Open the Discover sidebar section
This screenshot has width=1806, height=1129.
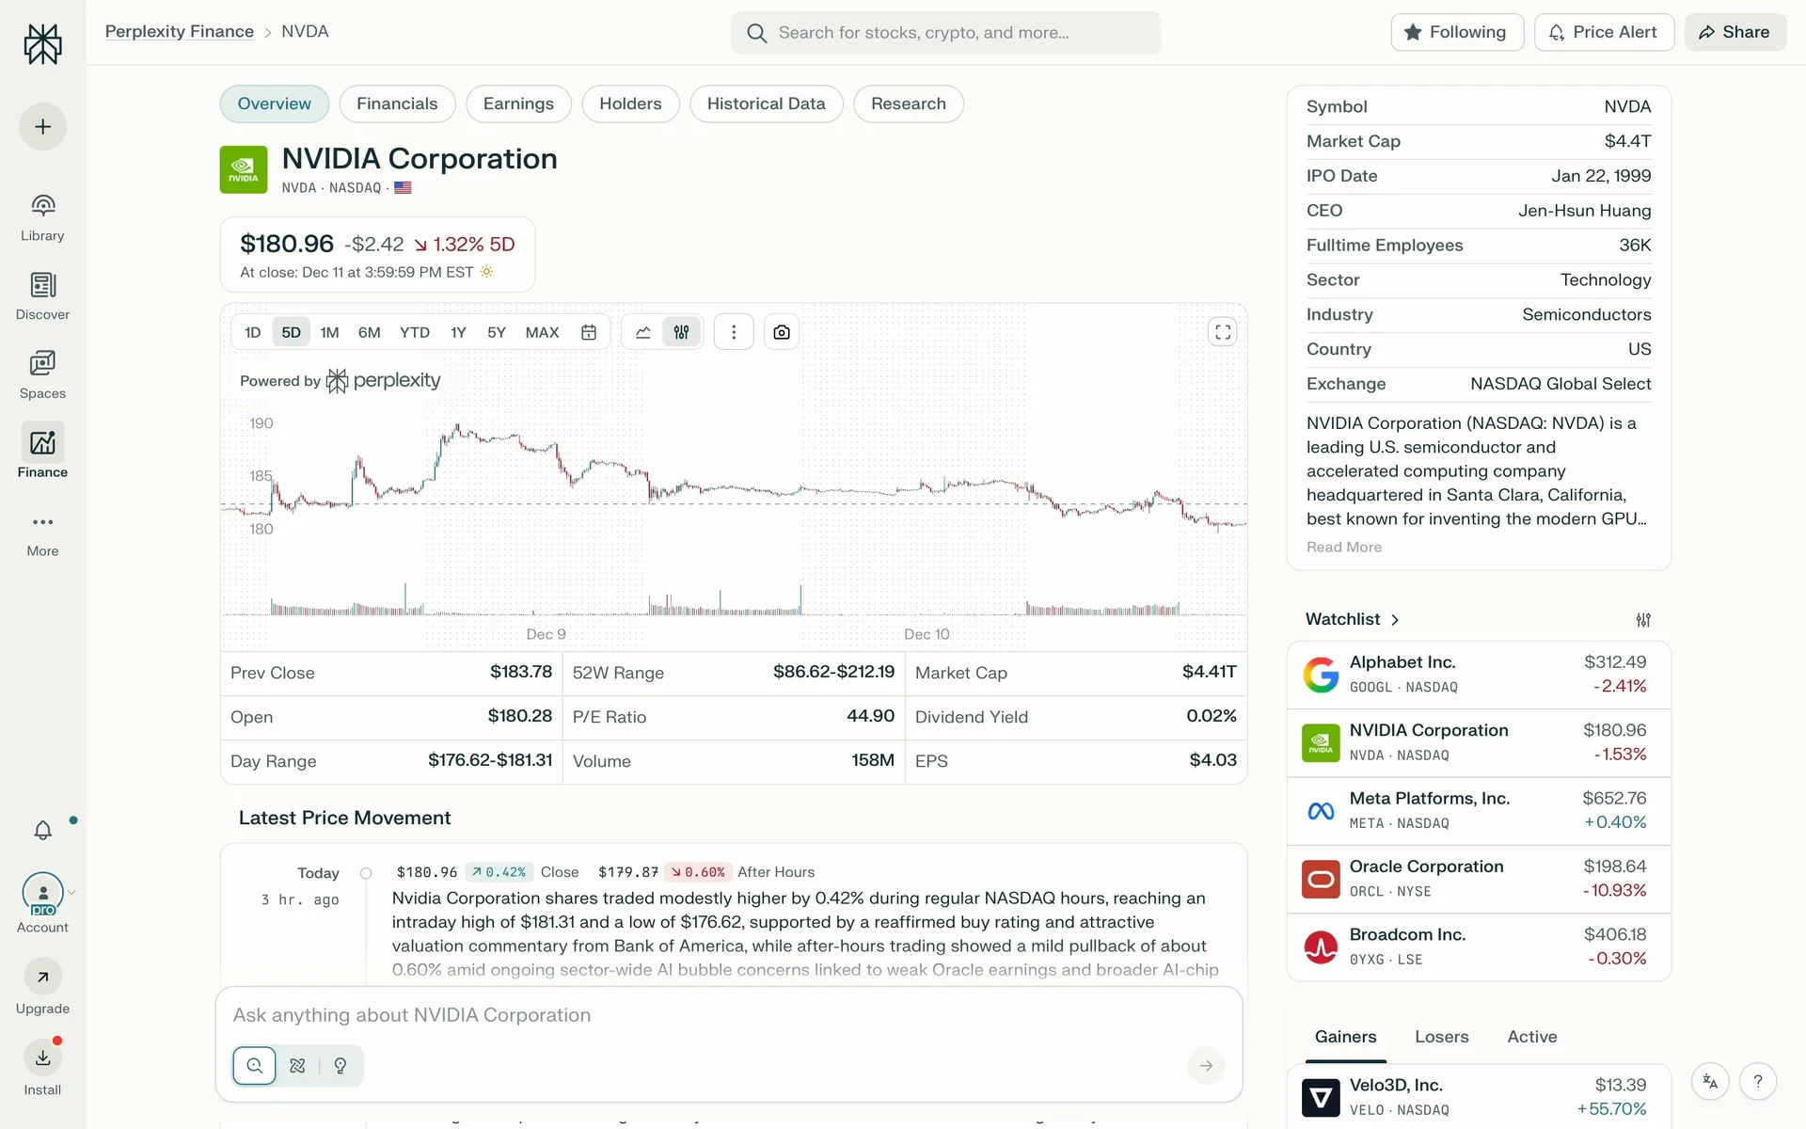[42, 295]
